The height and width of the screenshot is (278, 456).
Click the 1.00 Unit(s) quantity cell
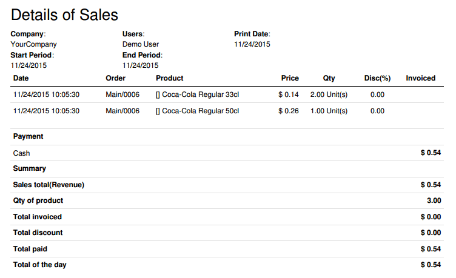(330, 111)
